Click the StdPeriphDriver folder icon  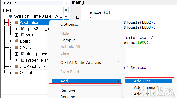(17, 66)
